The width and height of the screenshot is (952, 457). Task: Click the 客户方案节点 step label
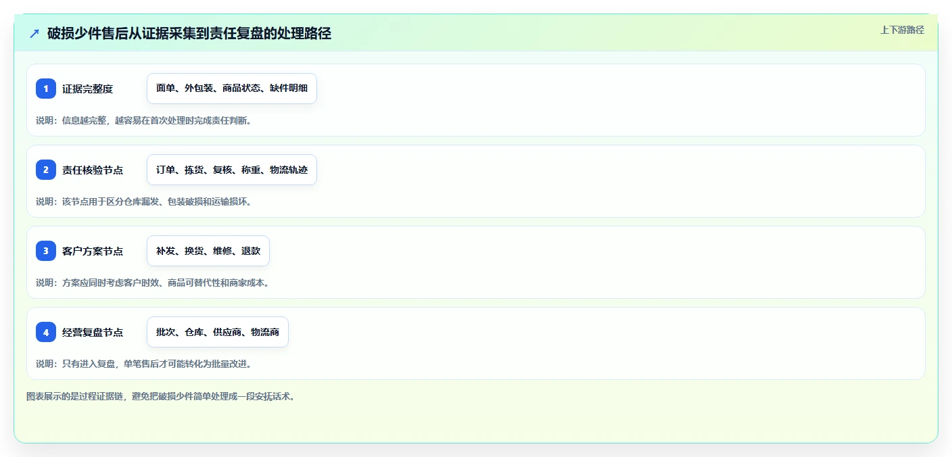(93, 251)
